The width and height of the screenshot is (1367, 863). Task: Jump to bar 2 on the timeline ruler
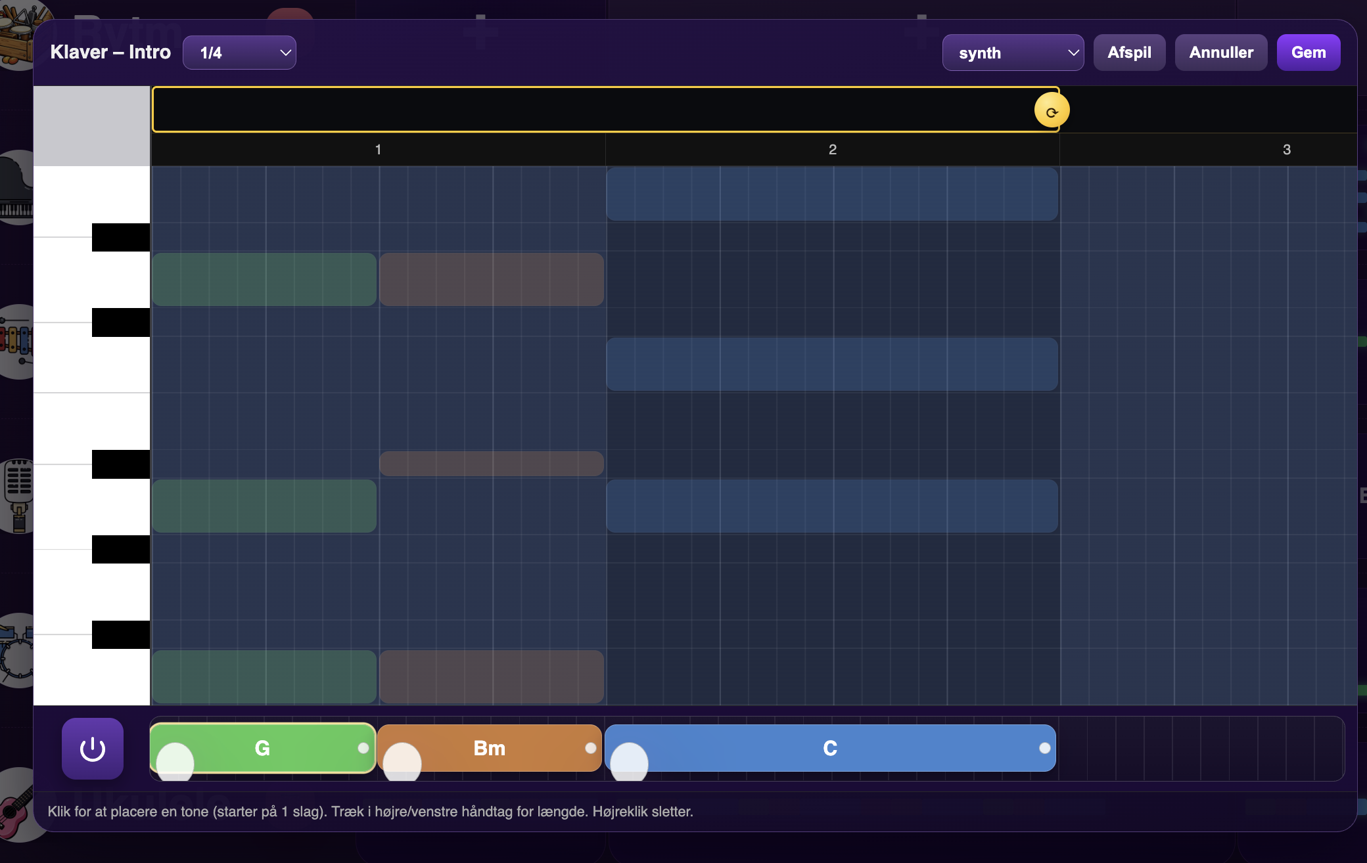click(x=833, y=150)
